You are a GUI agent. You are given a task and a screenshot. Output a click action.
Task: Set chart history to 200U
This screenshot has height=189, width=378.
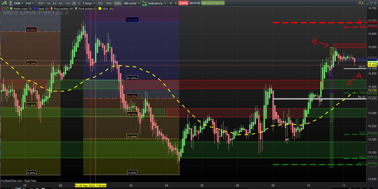tap(117, 3)
